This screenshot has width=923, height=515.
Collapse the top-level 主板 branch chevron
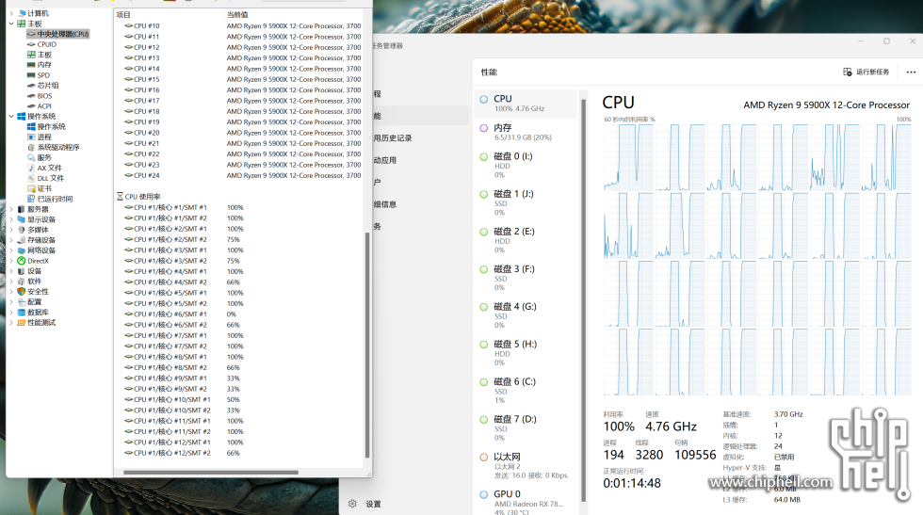11,24
